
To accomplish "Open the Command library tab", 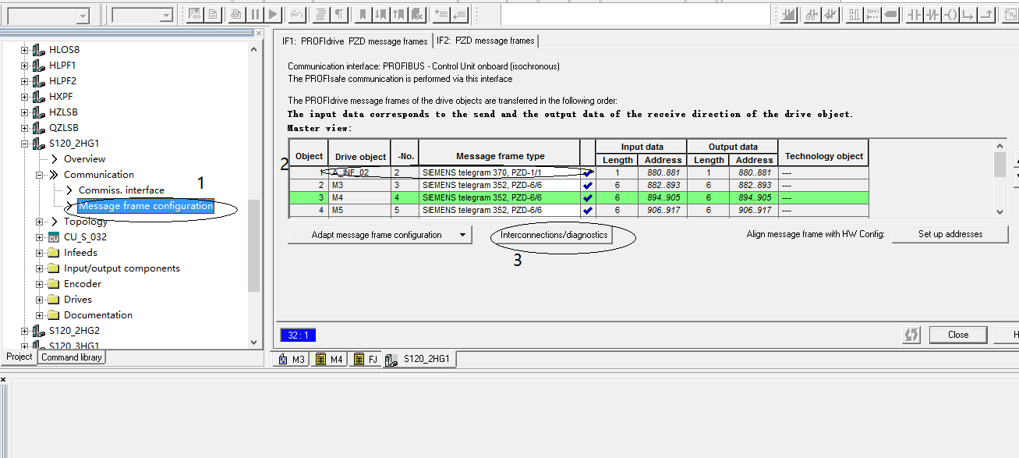I will (x=71, y=357).
